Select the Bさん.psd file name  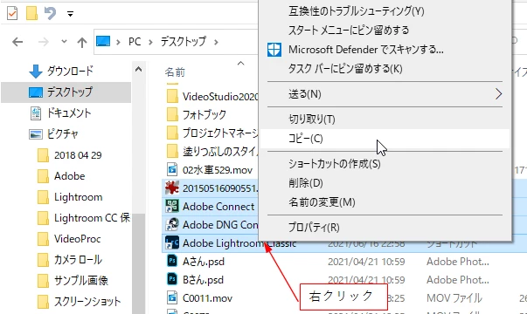[204, 280]
